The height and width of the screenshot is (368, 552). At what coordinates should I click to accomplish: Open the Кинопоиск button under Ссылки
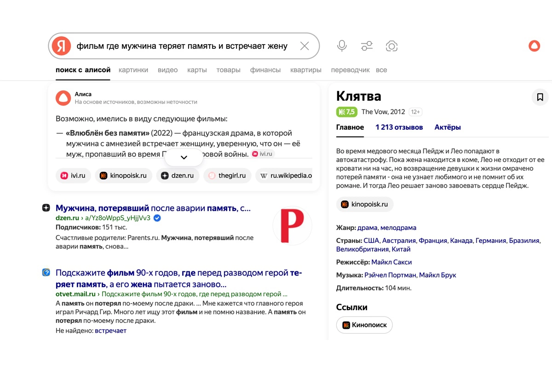pyautogui.click(x=364, y=325)
